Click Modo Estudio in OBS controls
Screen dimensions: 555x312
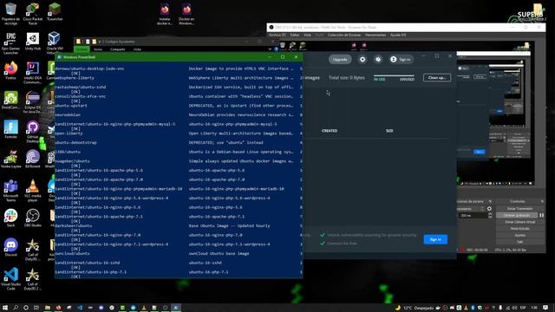click(520, 229)
